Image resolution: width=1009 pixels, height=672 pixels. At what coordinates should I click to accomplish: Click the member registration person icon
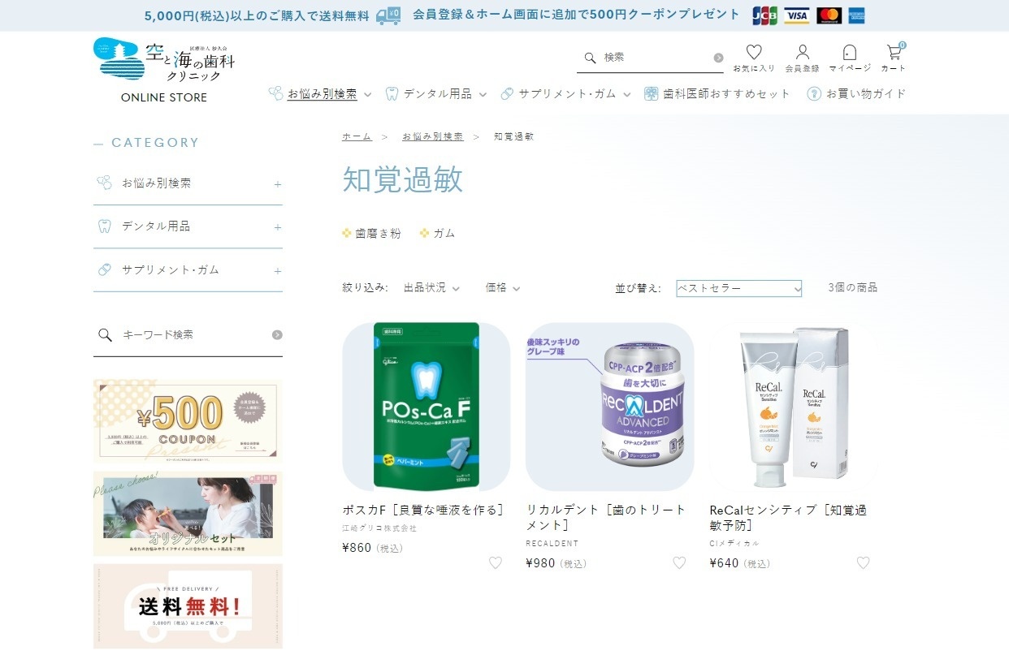[x=803, y=52]
